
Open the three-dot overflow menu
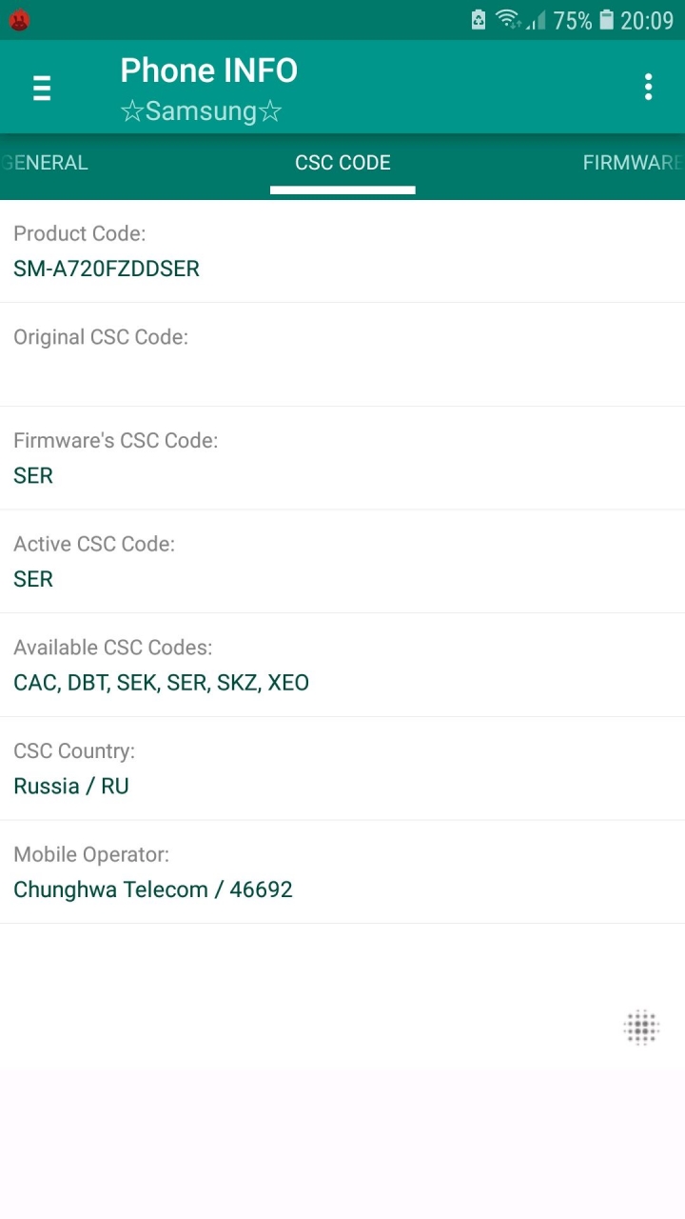point(648,87)
